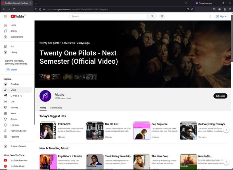Open Firefox extensions button
This screenshot has width=233, height=170.
[x=225, y=9]
